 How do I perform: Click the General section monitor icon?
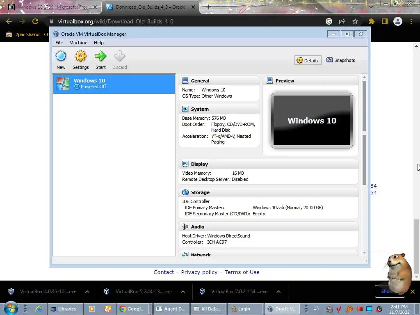click(185, 81)
